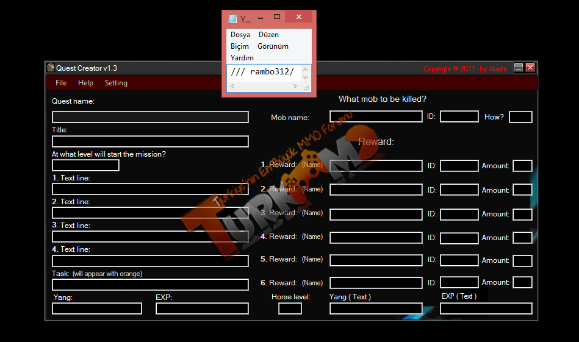
Task: Click the Notepad horizontal scrollbar left arrow
Action: tap(232, 87)
